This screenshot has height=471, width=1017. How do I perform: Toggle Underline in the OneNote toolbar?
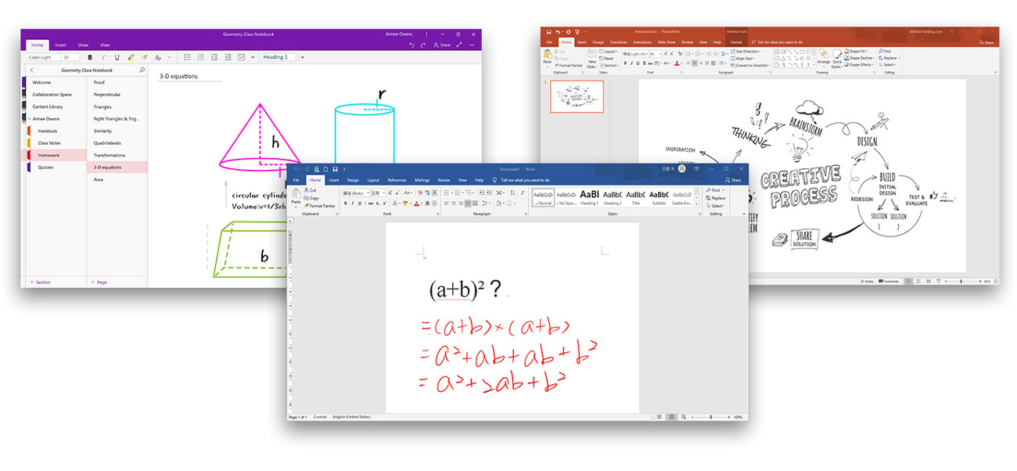tap(117, 57)
